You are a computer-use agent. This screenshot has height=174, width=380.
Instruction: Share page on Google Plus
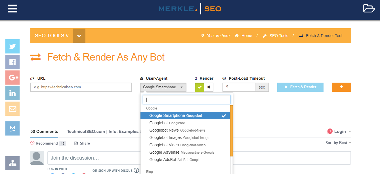(x=12, y=78)
